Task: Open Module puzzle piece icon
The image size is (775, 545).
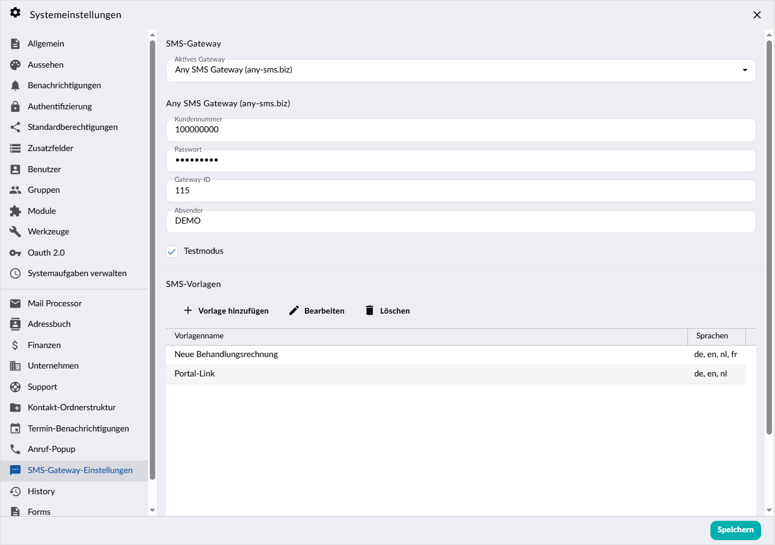Action: 16,211
